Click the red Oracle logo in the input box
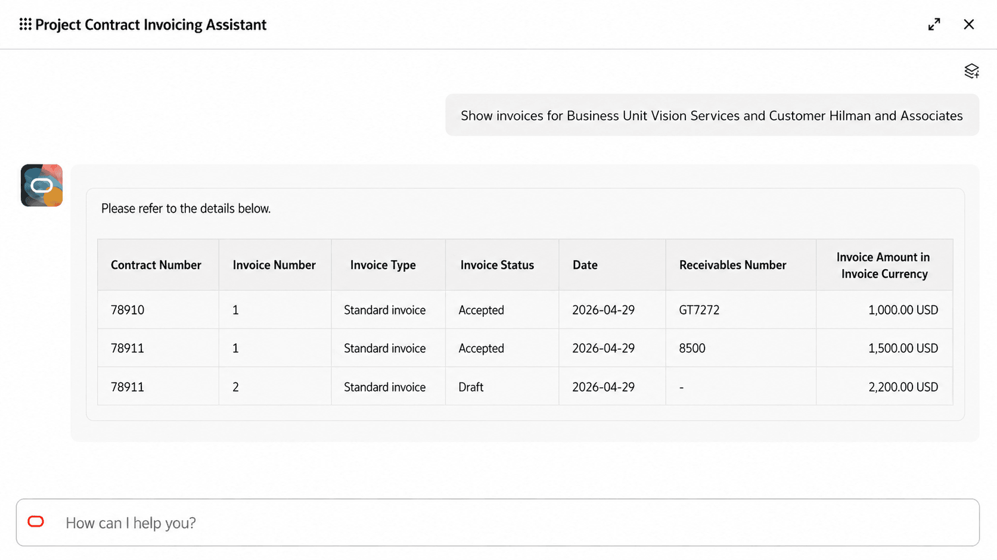Screen dimensions: 997x560 36,522
